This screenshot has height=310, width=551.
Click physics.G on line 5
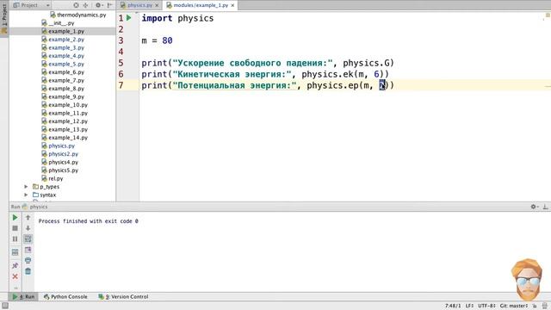(x=366, y=63)
